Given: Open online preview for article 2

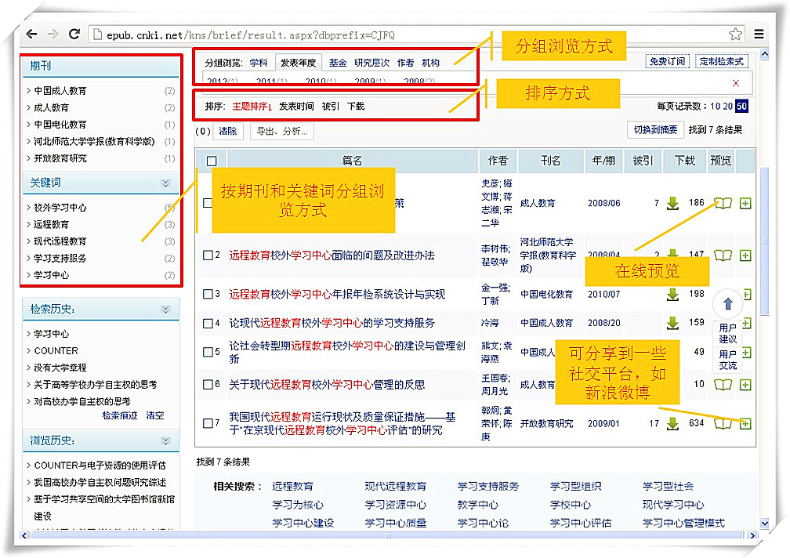Looking at the screenshot, I should point(723,255).
